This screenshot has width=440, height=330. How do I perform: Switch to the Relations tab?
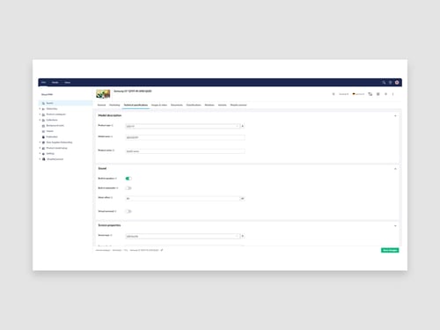coord(209,105)
